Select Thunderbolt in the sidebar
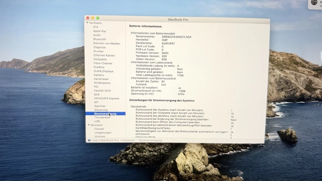This screenshot has width=322, height=181. pyautogui.click(x=102, y=117)
